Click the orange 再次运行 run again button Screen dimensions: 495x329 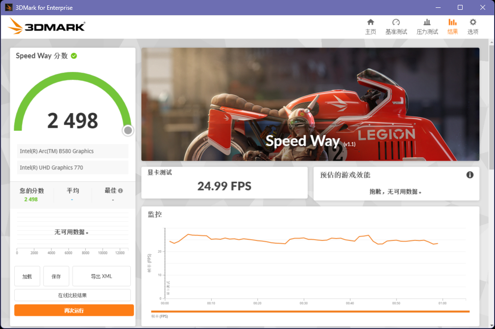[74, 310]
